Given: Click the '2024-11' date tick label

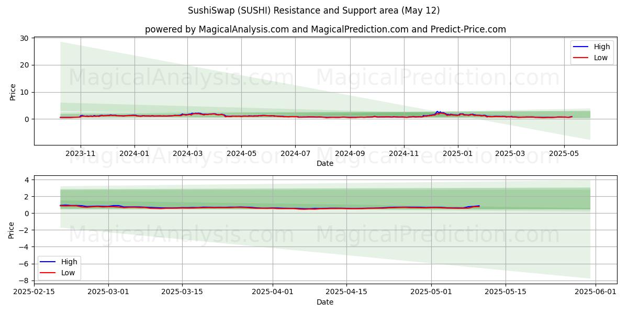Looking at the screenshot, I should pos(403,154).
